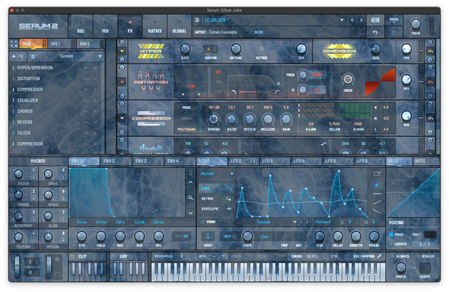The width and height of the screenshot is (449, 292).
Task: Collapse the Distortion effect red arrow
Action: coord(122,81)
